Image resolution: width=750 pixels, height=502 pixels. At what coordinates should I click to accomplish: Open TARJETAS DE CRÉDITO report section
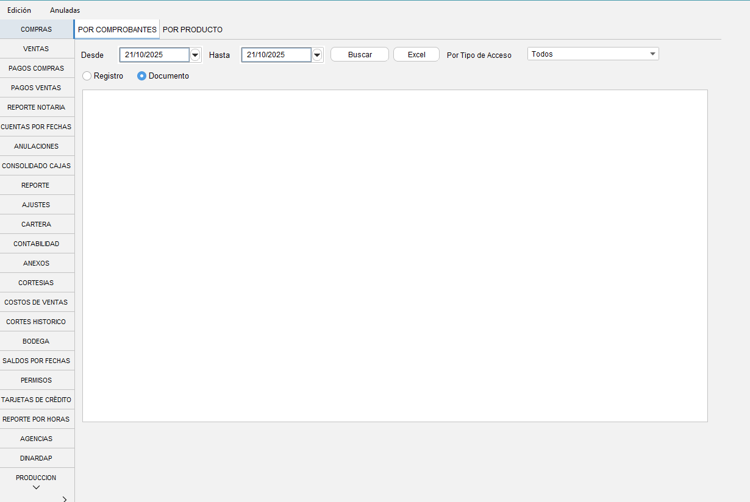click(x=36, y=400)
